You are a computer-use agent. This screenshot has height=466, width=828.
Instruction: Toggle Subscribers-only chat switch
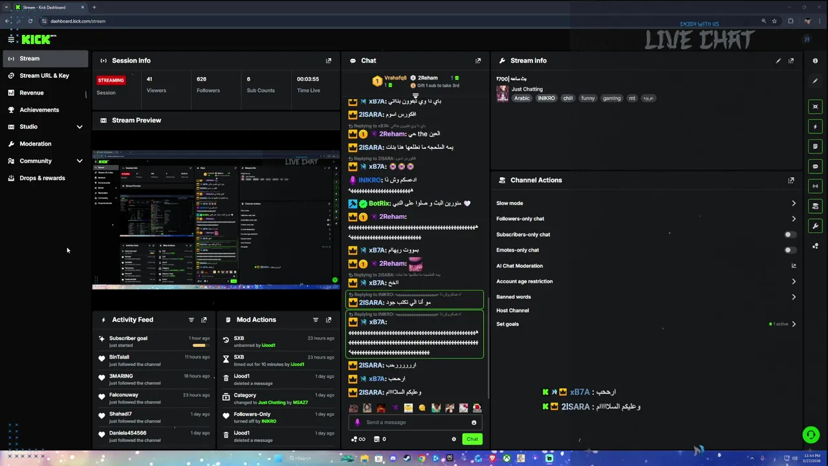(x=789, y=234)
